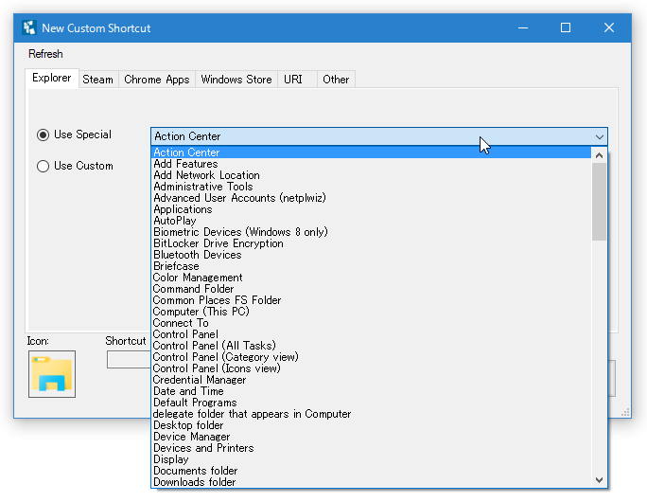Choose Computer (This PC) entry

372,312
